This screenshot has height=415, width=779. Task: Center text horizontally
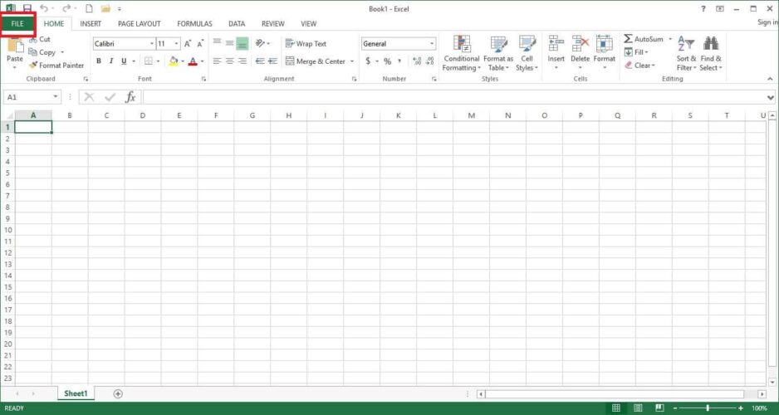[229, 61]
